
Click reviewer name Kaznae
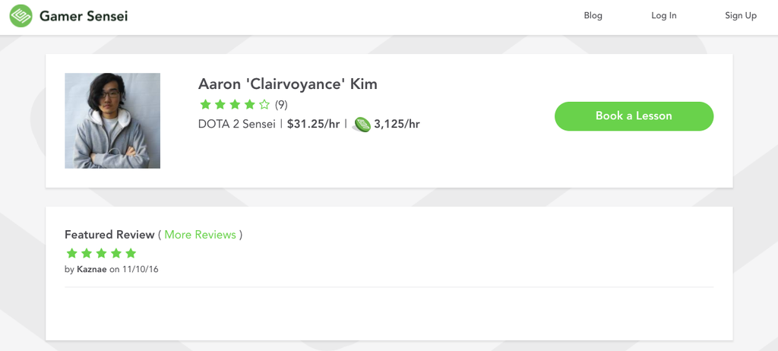coord(92,270)
